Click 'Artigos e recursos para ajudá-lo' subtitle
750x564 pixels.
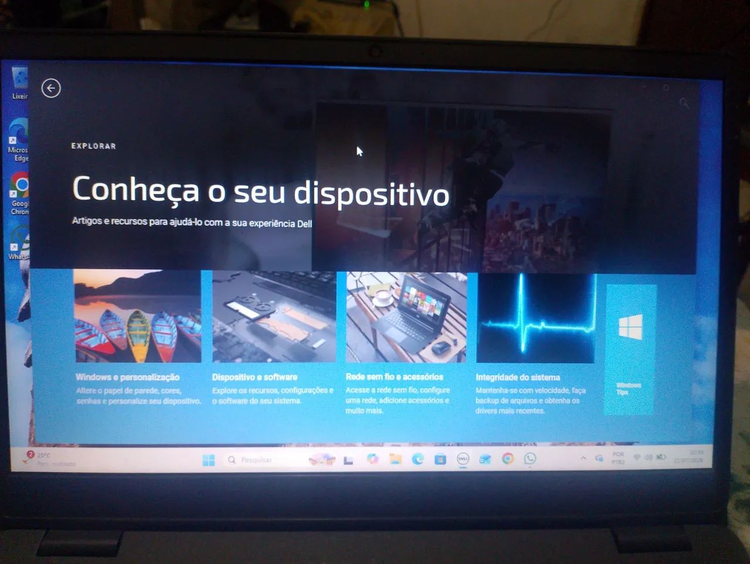pyautogui.click(x=192, y=222)
